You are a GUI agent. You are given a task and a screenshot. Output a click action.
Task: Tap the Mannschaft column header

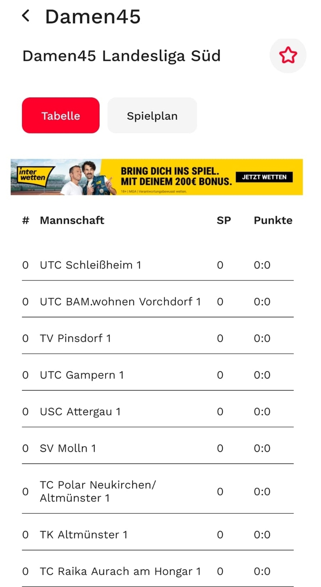tap(72, 220)
